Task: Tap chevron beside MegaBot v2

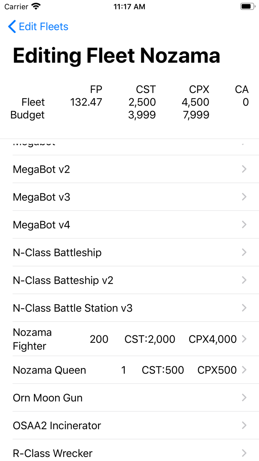Action: (244, 169)
